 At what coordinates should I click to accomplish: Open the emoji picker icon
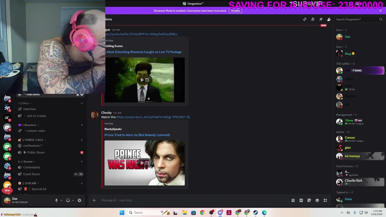pos(317,200)
